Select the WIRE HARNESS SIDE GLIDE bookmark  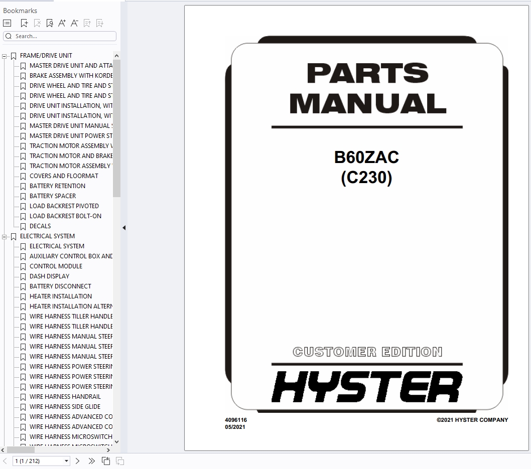[65, 407]
